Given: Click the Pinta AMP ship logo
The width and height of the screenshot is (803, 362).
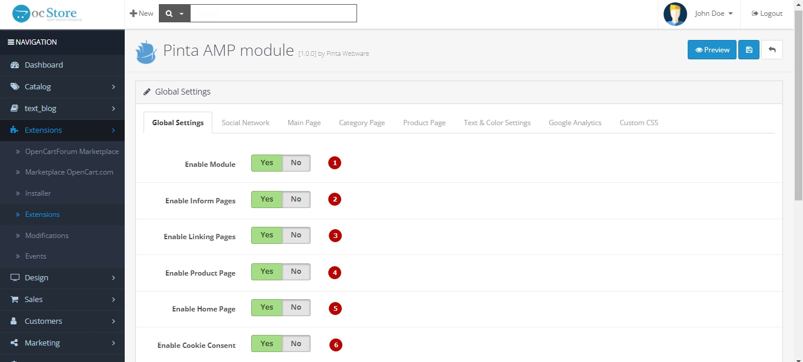Looking at the screenshot, I should [x=146, y=52].
